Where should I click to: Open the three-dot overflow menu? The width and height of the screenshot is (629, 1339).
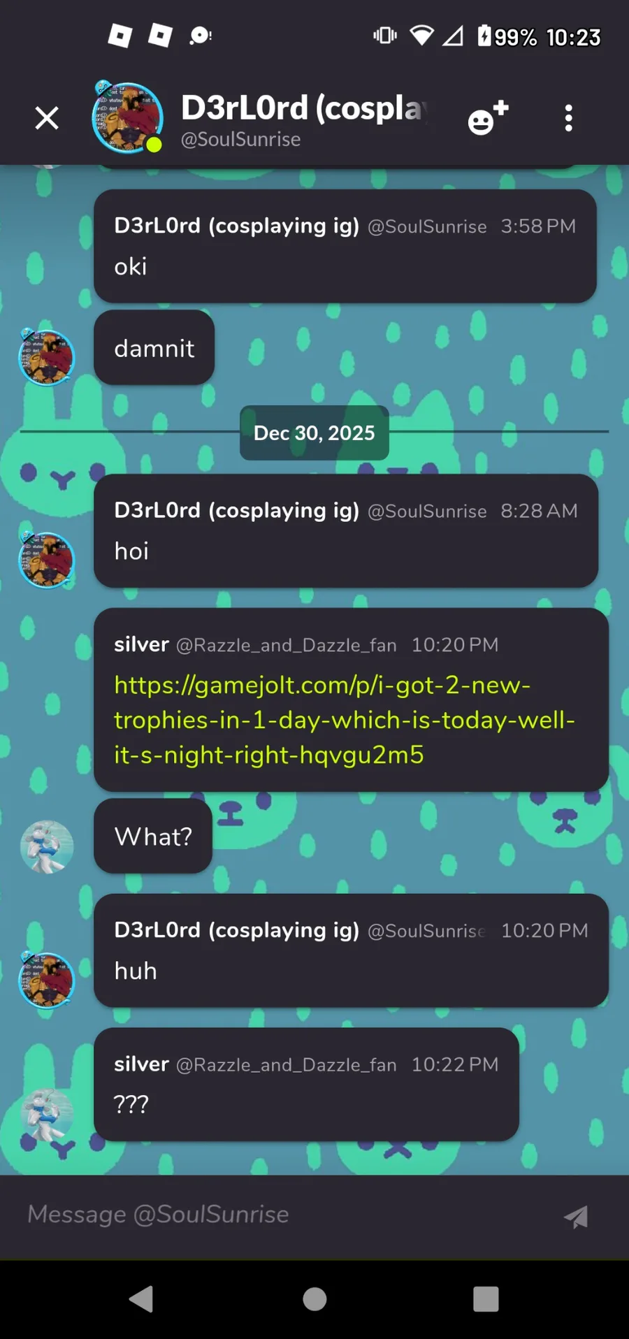click(x=569, y=118)
